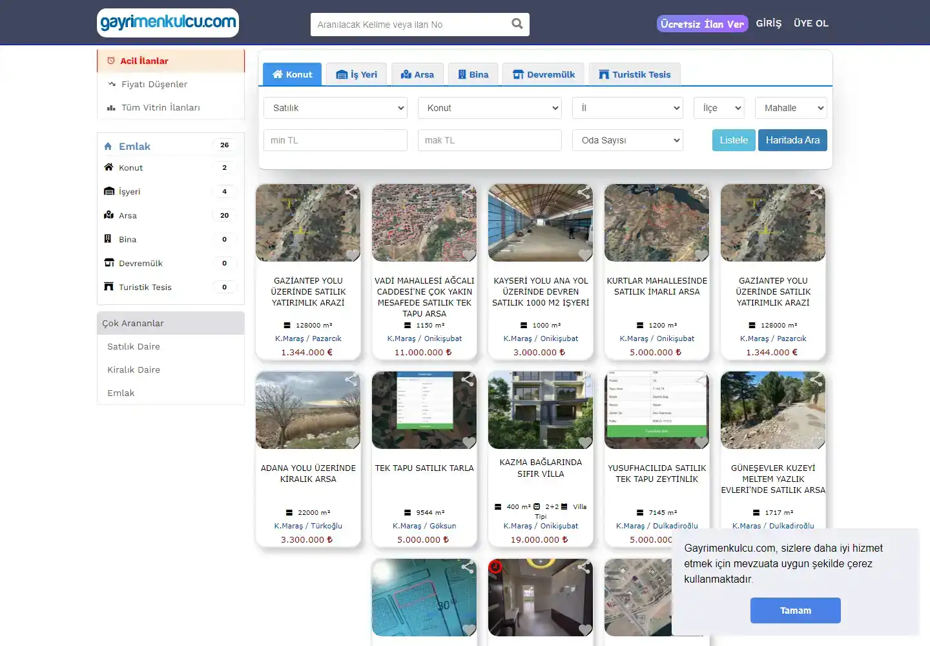Favorite the GÜNEŞEVLER KUZEYİ listing heart
The height and width of the screenshot is (646, 930).
click(x=818, y=442)
